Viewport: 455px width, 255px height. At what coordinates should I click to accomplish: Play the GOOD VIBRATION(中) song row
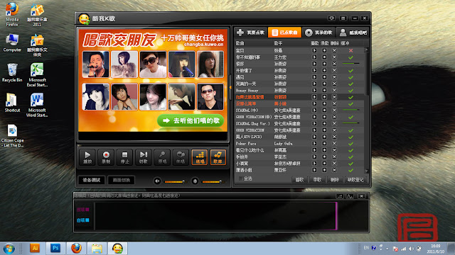(314, 117)
